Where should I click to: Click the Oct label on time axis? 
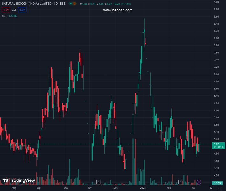click(66, 188)
